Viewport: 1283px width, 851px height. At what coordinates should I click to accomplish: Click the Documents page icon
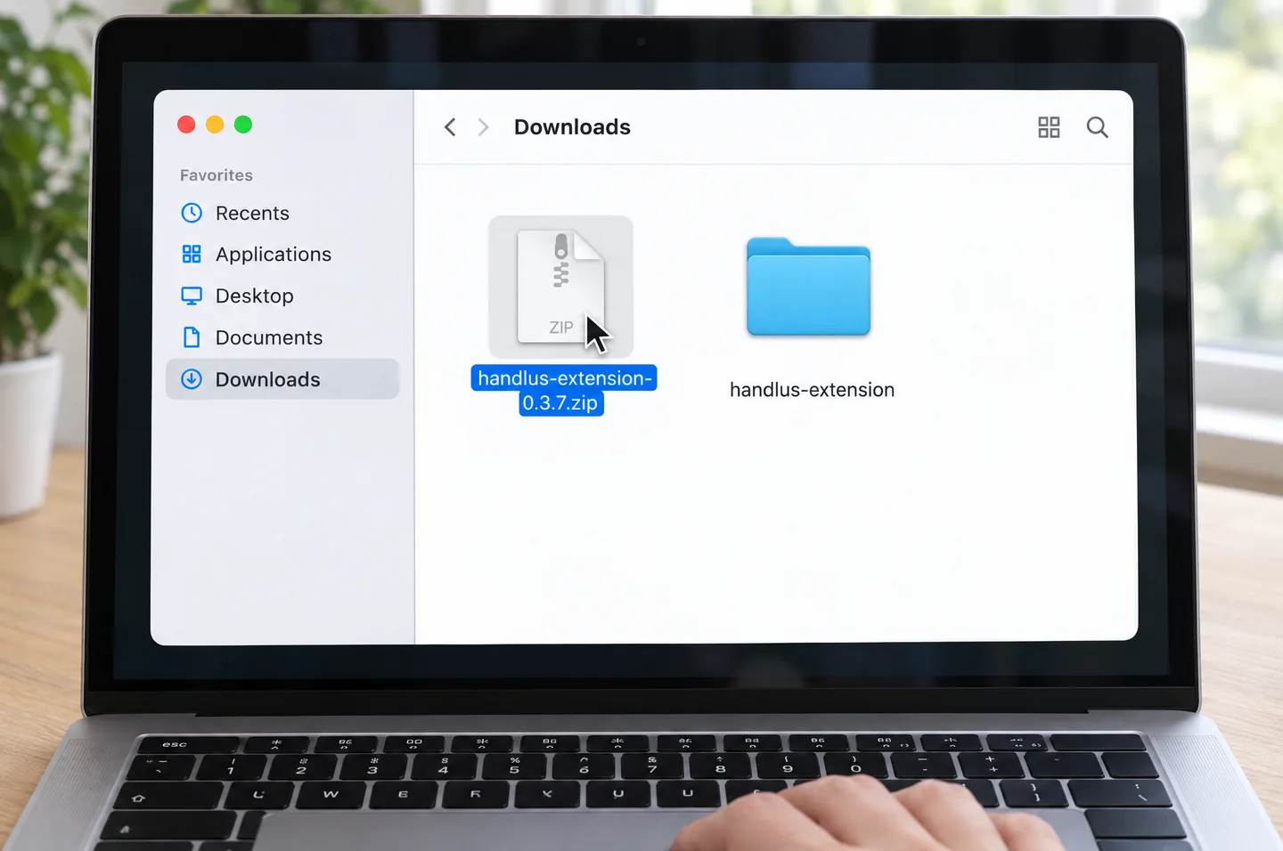(192, 337)
